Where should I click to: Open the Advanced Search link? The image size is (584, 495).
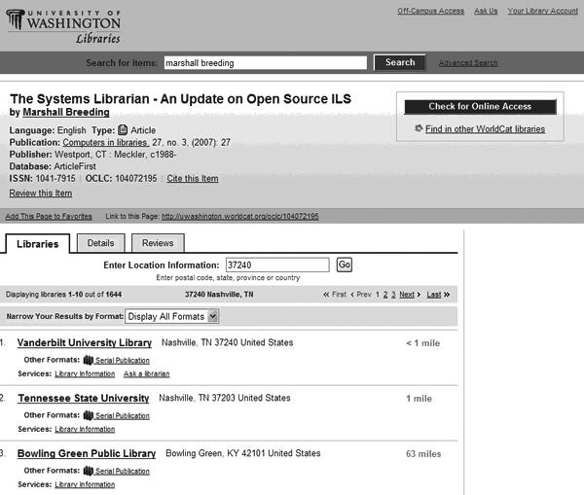click(x=468, y=63)
